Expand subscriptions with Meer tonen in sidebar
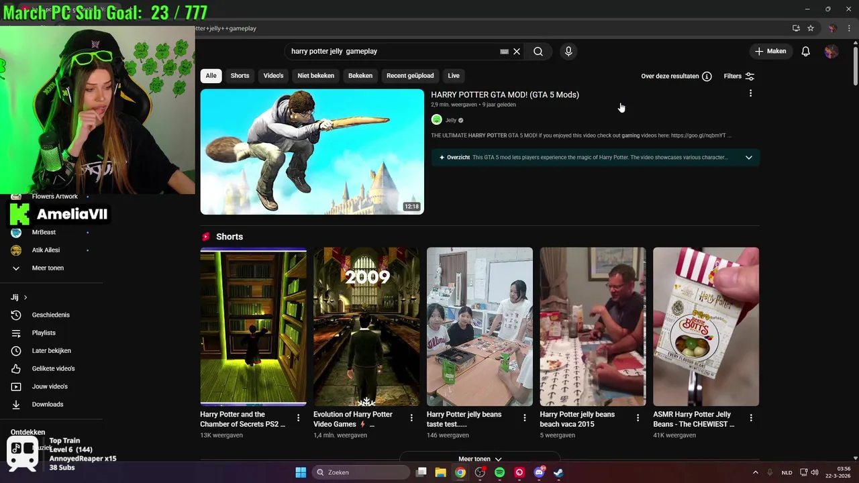The width and height of the screenshot is (859, 483). tap(48, 268)
